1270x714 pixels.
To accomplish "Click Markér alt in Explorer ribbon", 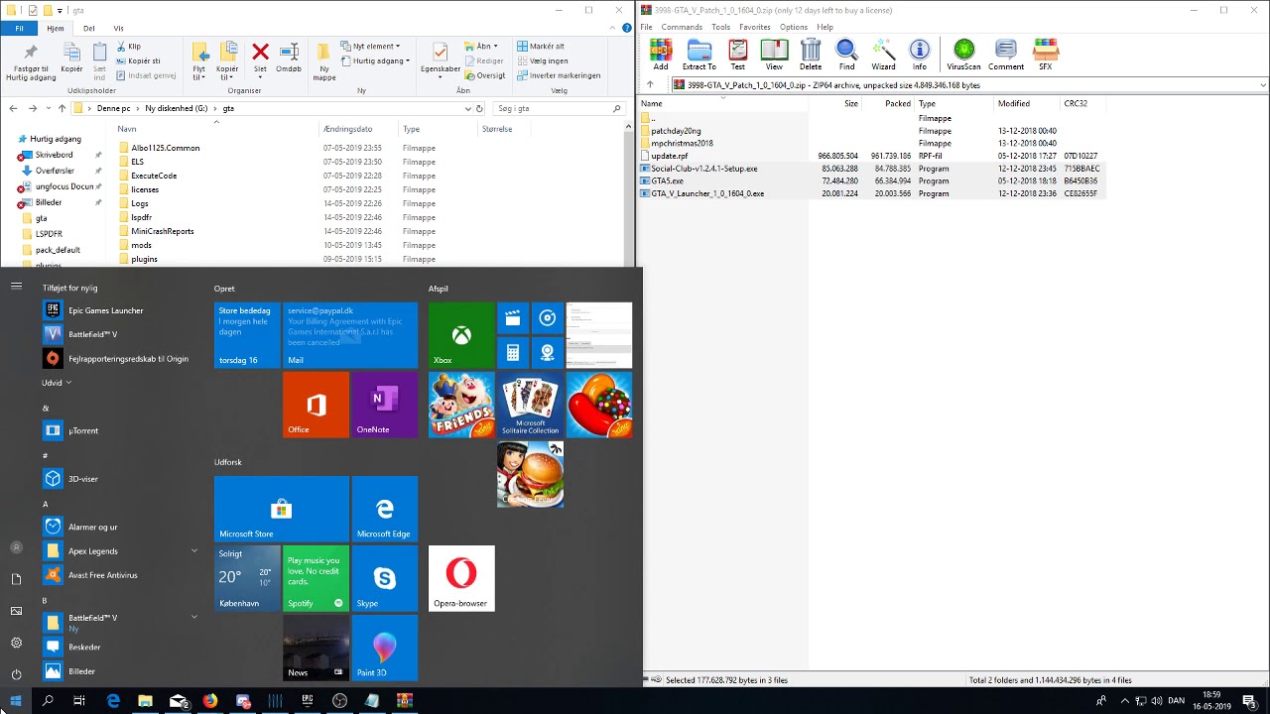I will pos(541,47).
